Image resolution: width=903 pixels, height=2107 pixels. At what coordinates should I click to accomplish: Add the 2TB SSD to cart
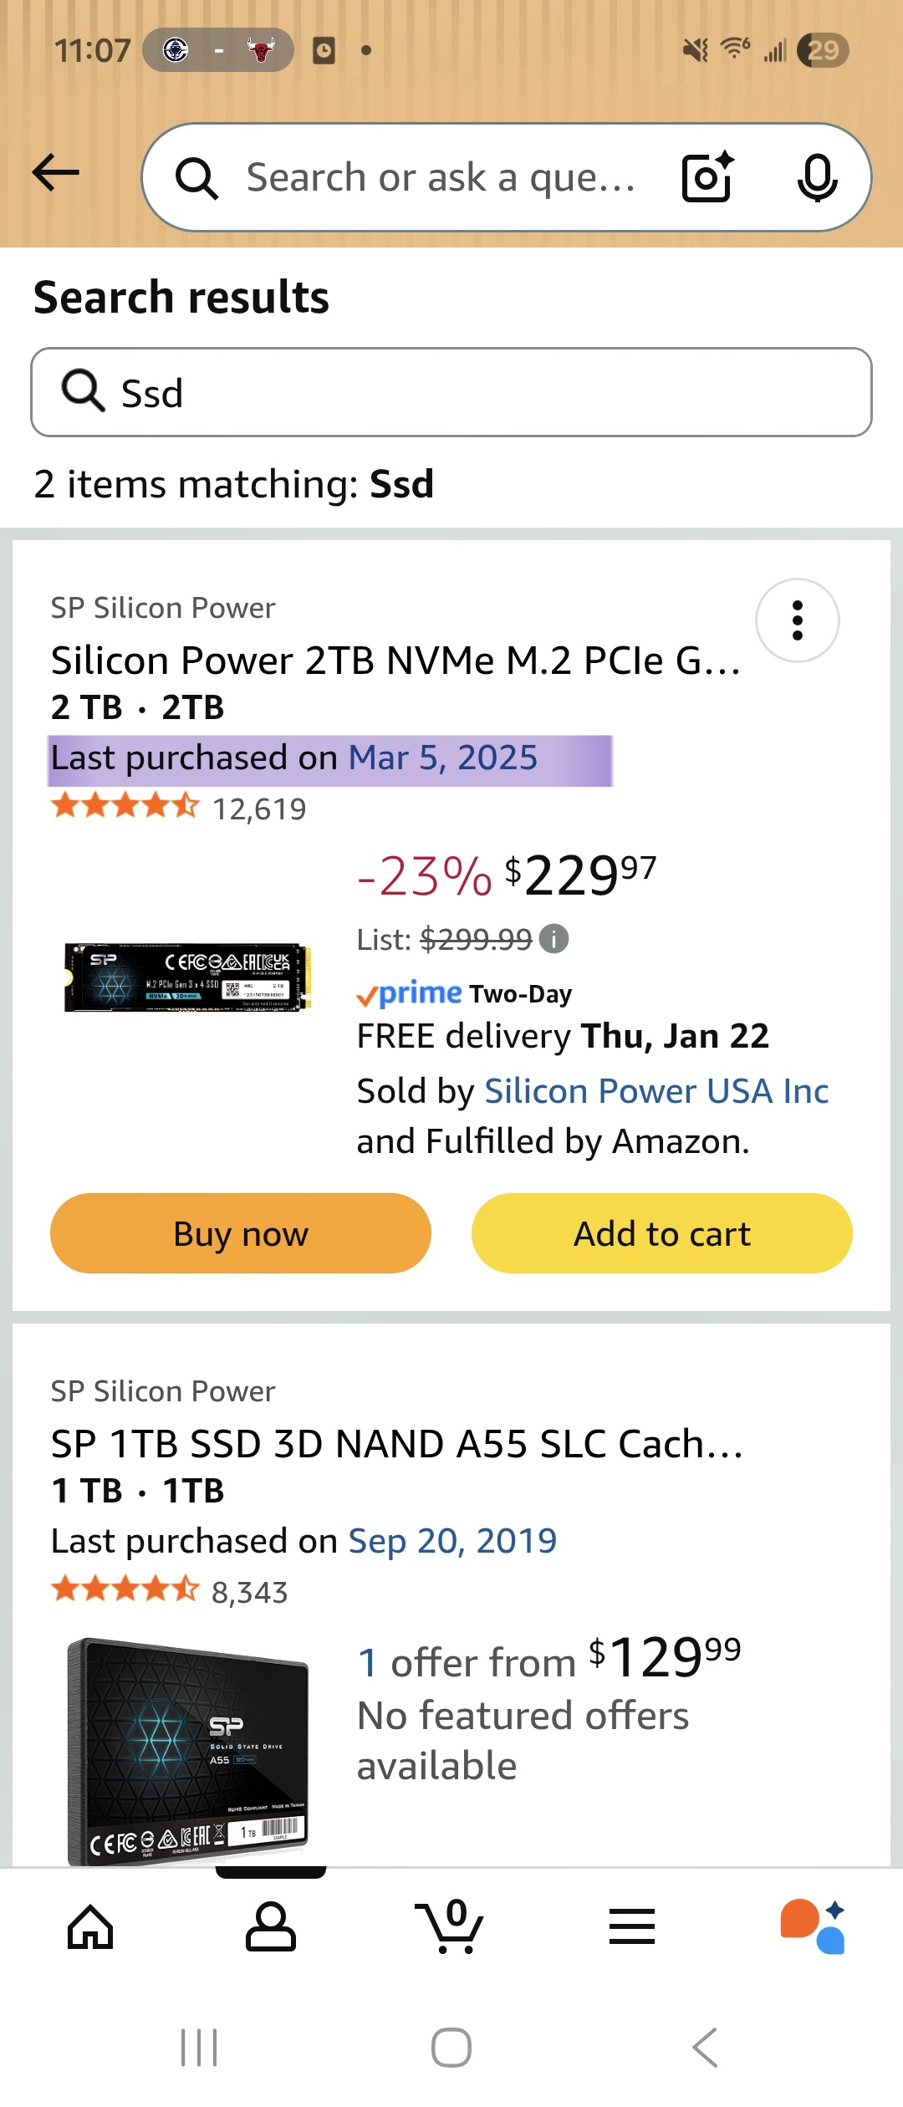point(661,1233)
